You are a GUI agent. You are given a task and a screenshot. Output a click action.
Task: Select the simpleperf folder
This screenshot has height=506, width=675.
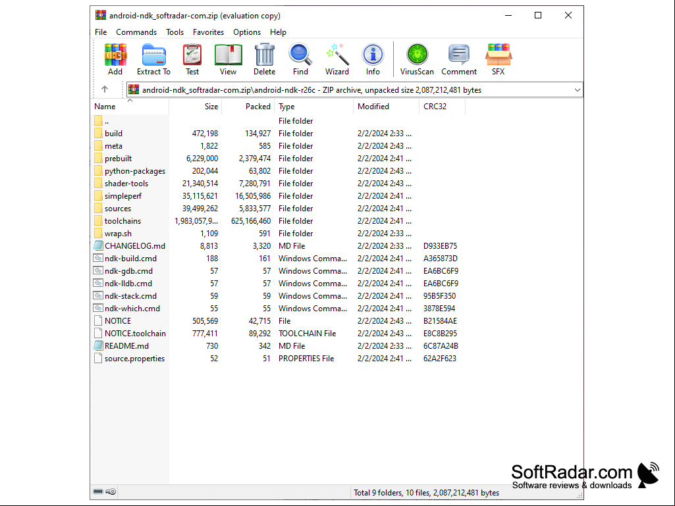(x=122, y=196)
